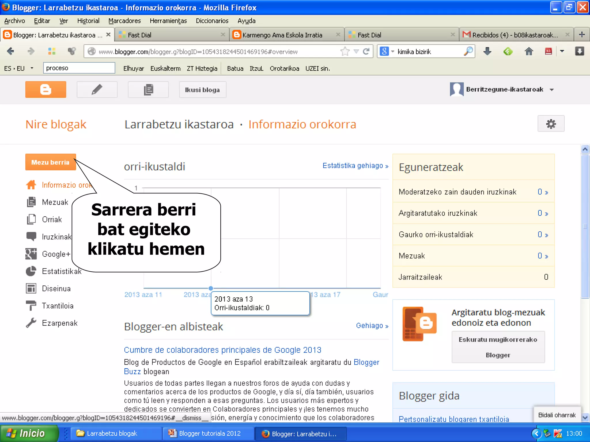590x442 pixels.
Task: Open the blog settings gear button
Action: point(551,124)
